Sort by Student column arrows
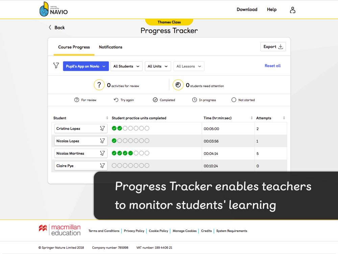Viewport: 338px width, 254px height. coord(107,118)
